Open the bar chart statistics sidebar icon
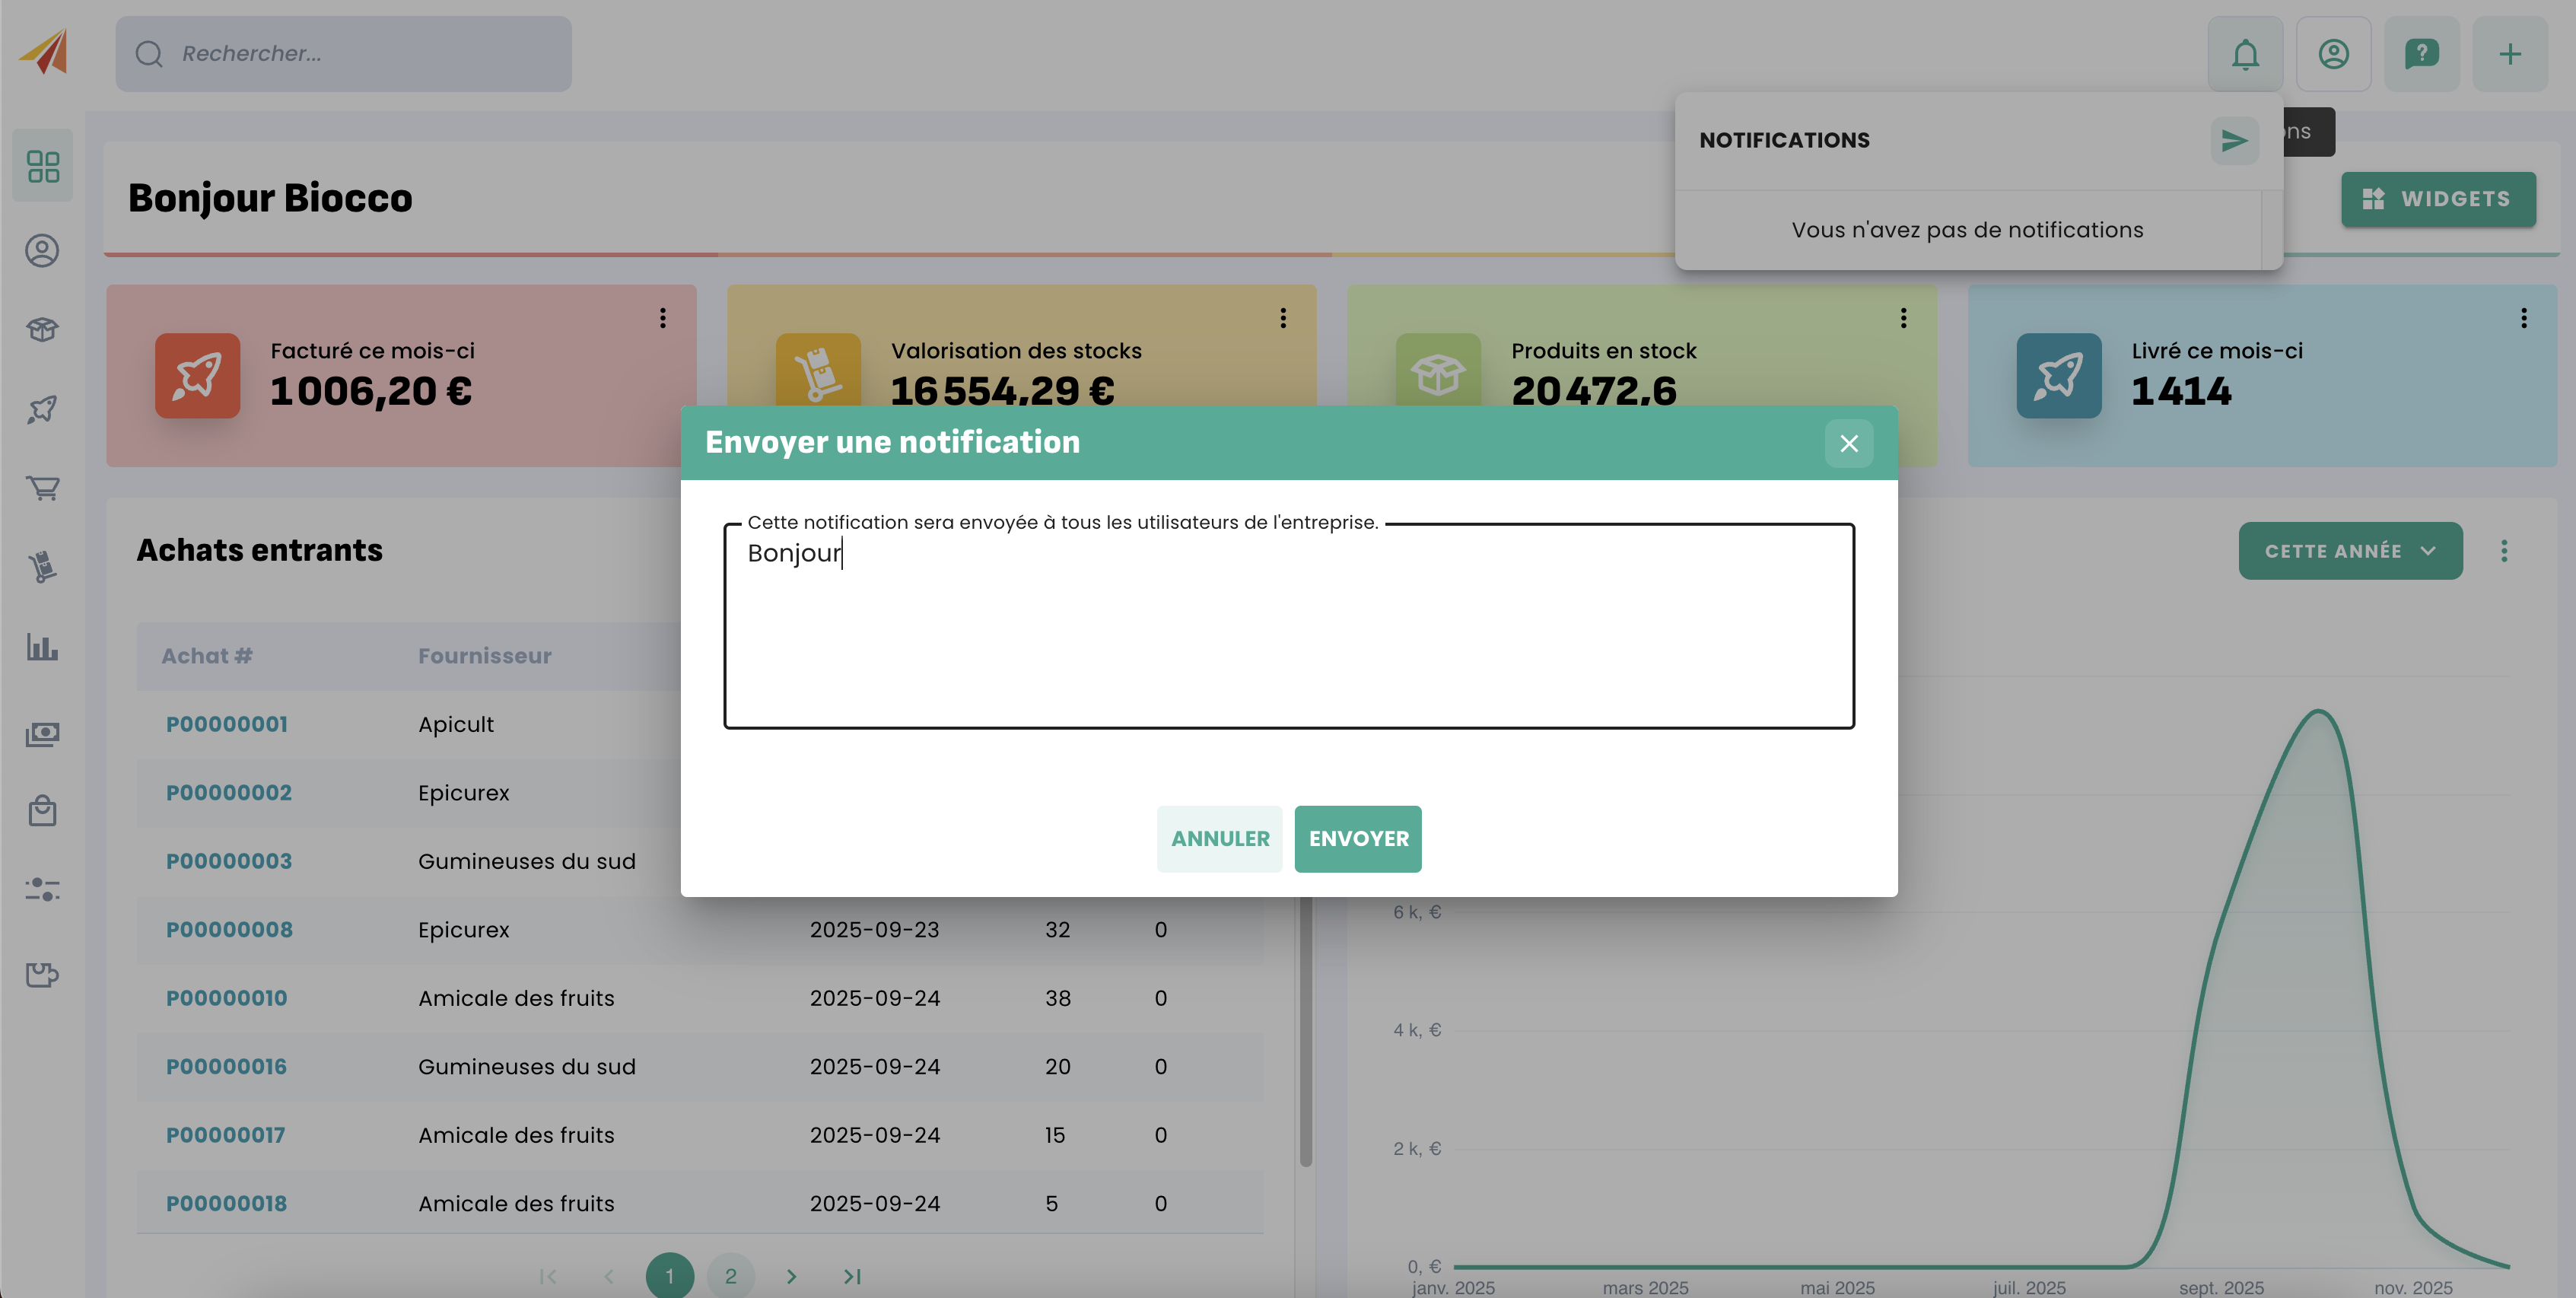This screenshot has height=1298, width=2576. click(43, 647)
